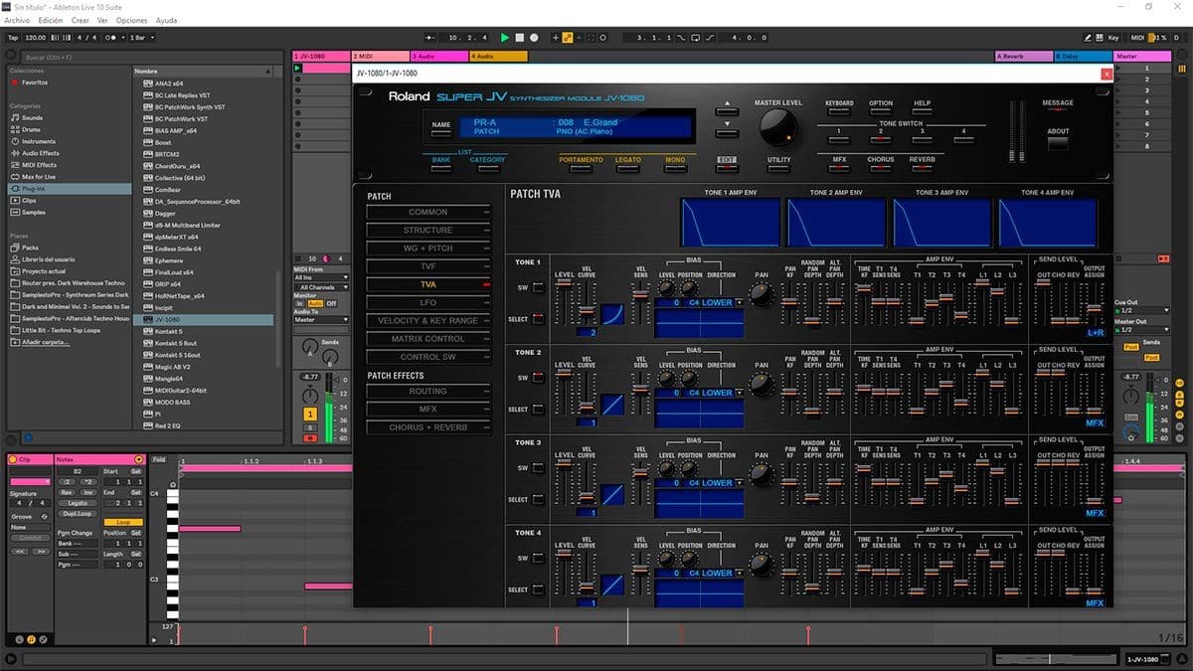Toggle Tone Switch 3
This screenshot has width=1193, height=671.
pos(922,140)
